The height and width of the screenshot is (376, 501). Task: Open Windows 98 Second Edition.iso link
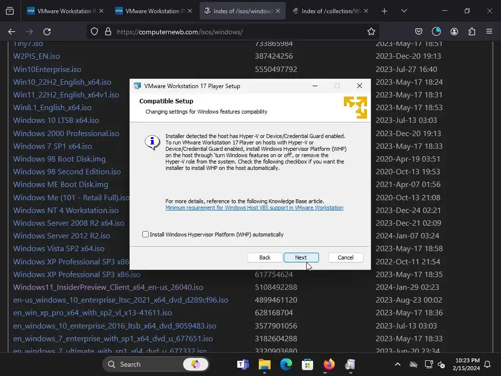pyautogui.click(x=67, y=172)
